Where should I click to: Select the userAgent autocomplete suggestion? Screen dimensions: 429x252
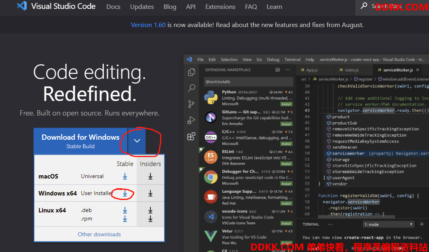(377, 178)
